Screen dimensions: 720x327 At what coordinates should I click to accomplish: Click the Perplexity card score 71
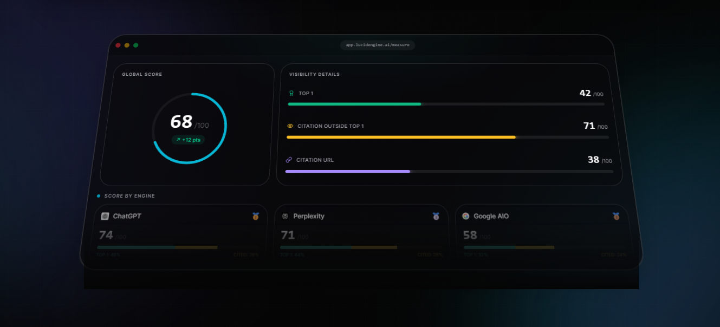pos(288,236)
